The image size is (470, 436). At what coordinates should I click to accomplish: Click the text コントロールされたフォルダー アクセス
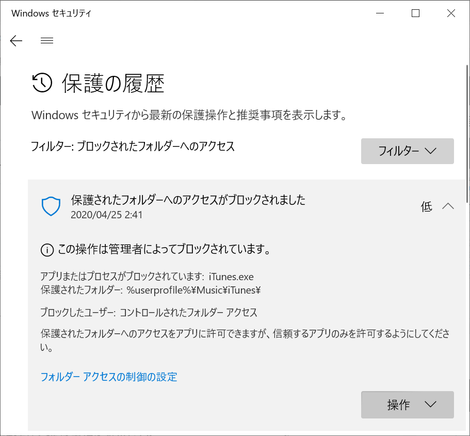188,313
